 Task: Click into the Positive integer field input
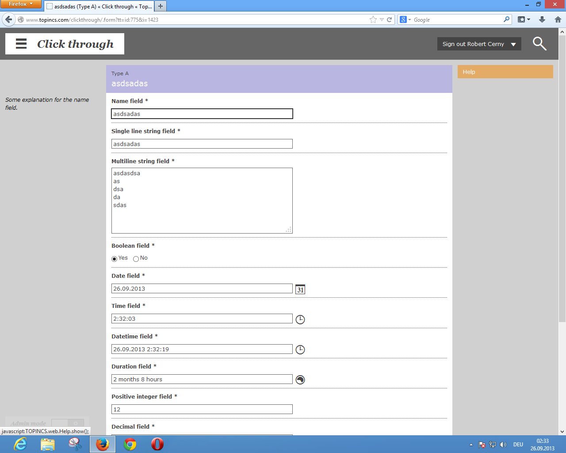[x=202, y=409]
